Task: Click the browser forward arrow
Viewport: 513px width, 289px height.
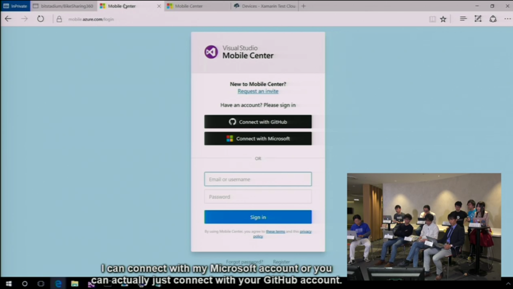Action: point(25,19)
